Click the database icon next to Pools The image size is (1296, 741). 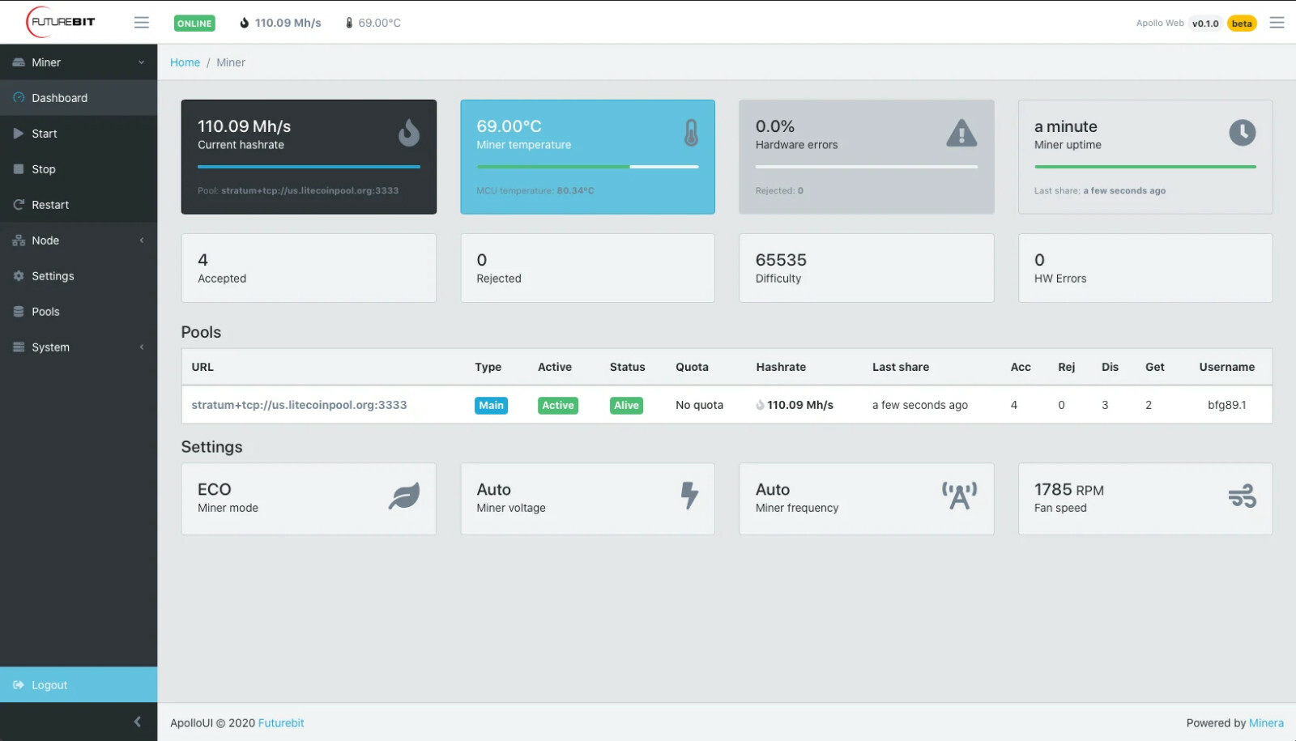(19, 312)
